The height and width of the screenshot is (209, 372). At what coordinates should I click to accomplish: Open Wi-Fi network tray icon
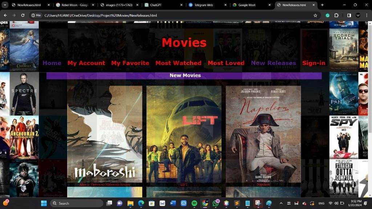point(331,203)
